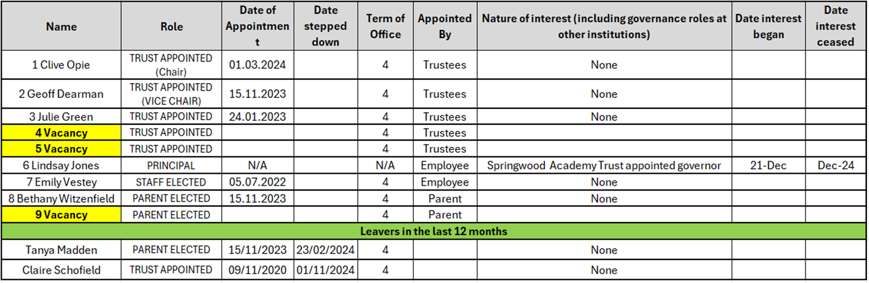869x283 pixels.
Task: Click the Date interest began header
Action: (x=768, y=26)
